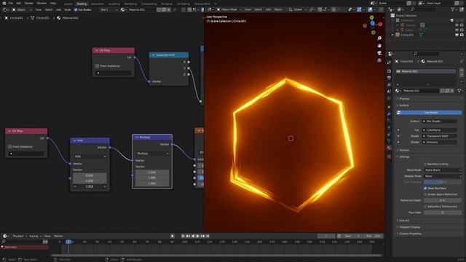Switch to the Shading workspace tab
Screen dimensions: 466x262
[x=82, y=4]
